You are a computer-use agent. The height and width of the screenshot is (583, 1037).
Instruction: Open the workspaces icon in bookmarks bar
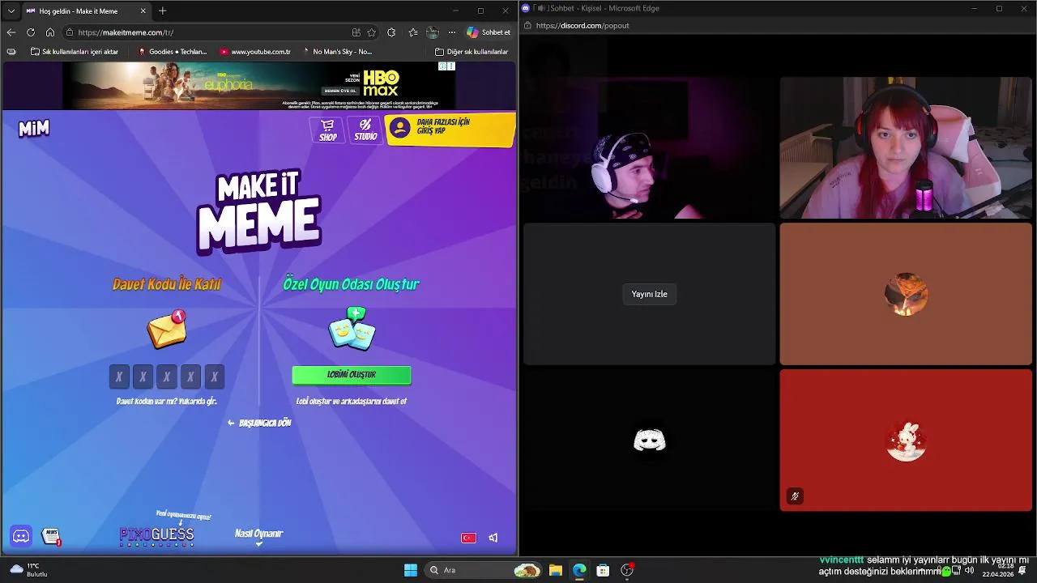click(x=11, y=52)
